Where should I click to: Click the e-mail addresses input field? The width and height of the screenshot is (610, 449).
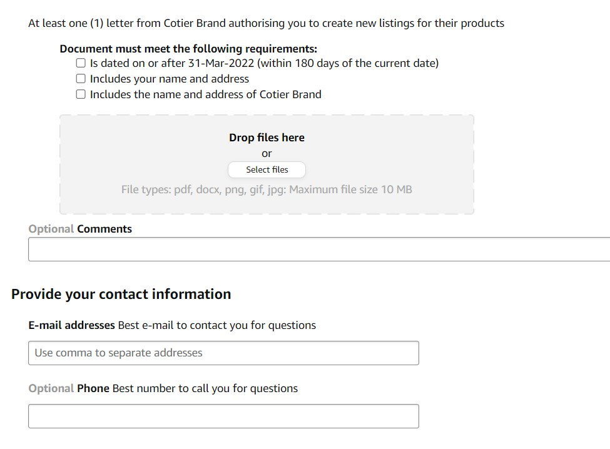(x=223, y=353)
